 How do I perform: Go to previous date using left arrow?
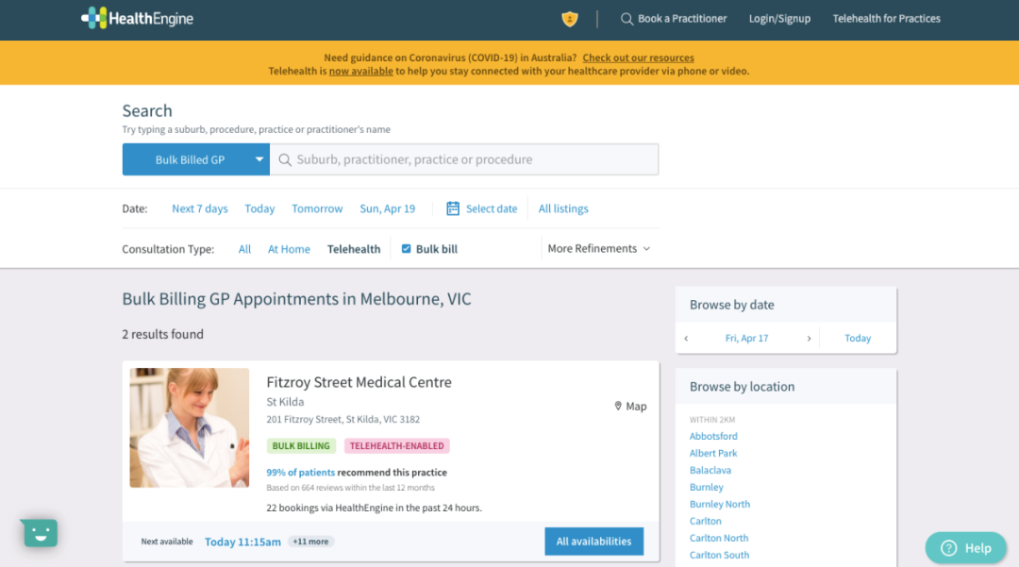(x=686, y=339)
